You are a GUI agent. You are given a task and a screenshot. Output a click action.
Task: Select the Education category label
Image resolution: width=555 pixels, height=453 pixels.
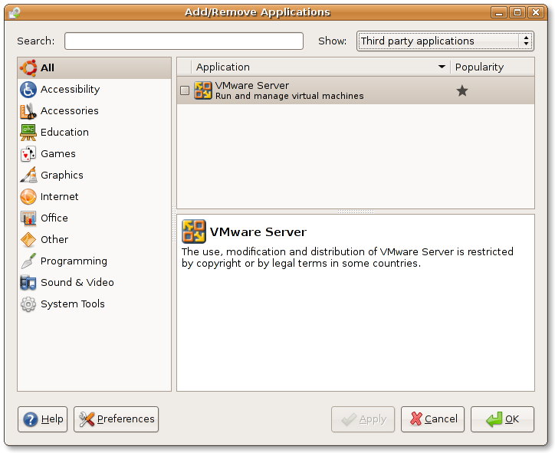(x=64, y=133)
